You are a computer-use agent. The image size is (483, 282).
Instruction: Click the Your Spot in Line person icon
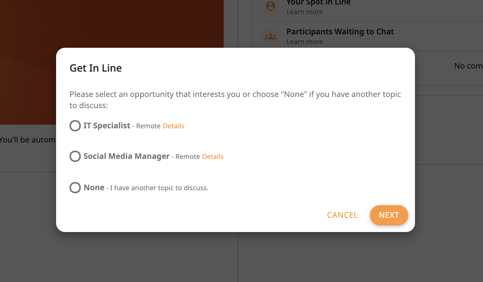click(270, 6)
